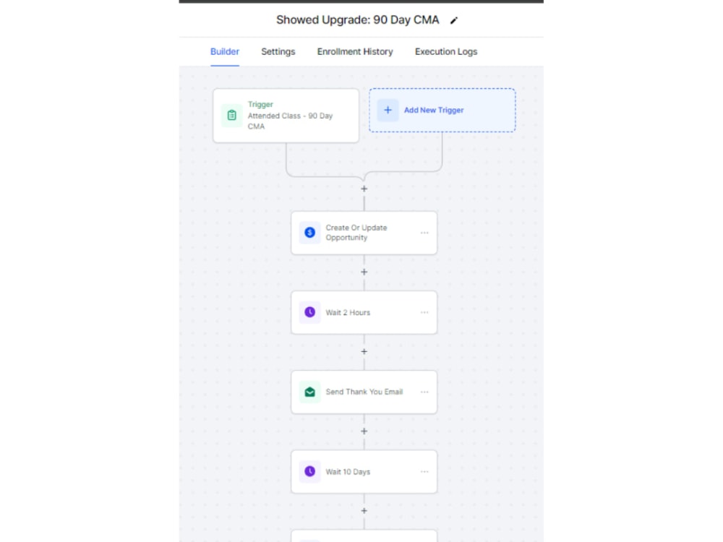
Task: Open the three-dot menu on Wait 2 Hours
Action: pos(425,312)
